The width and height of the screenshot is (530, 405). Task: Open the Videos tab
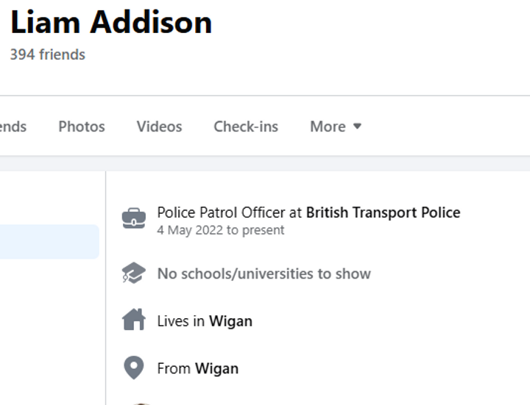pos(159,126)
